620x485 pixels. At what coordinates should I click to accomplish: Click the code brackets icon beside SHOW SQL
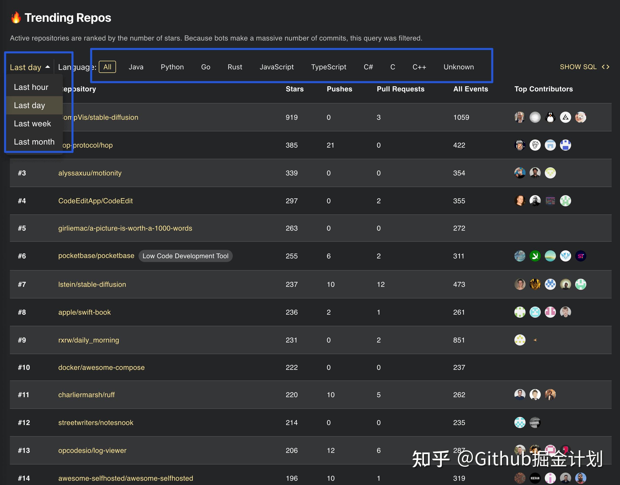pos(606,67)
